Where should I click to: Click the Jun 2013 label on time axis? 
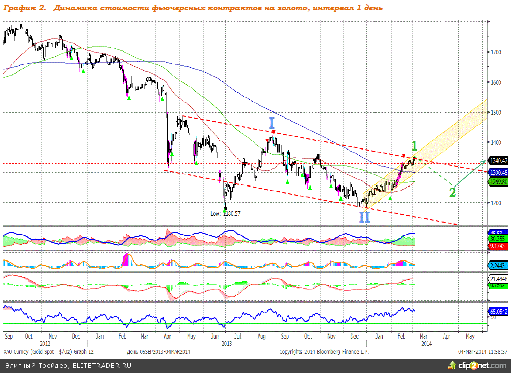(216, 336)
